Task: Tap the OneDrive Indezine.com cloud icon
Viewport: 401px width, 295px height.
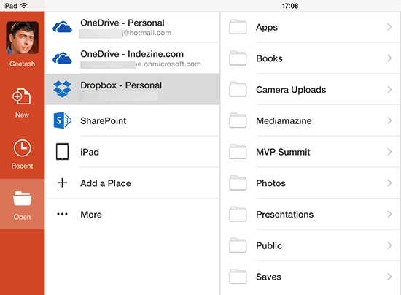Action: coord(62,58)
